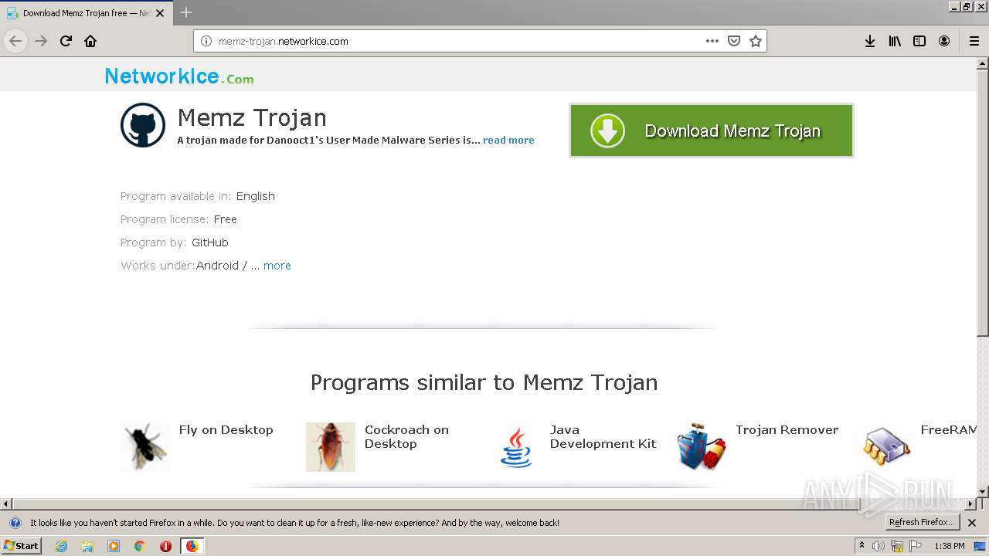Open the Firefox home page
This screenshot has height=556, width=989.
point(90,41)
